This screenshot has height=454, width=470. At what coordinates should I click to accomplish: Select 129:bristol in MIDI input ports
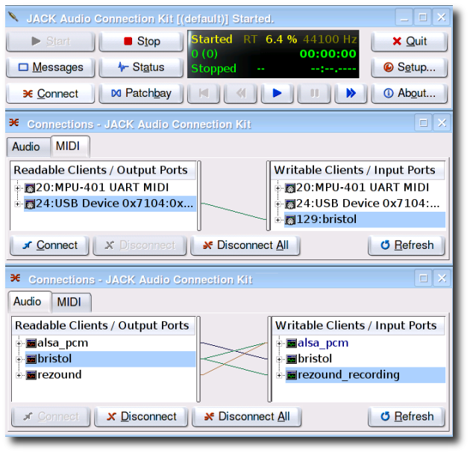point(365,219)
